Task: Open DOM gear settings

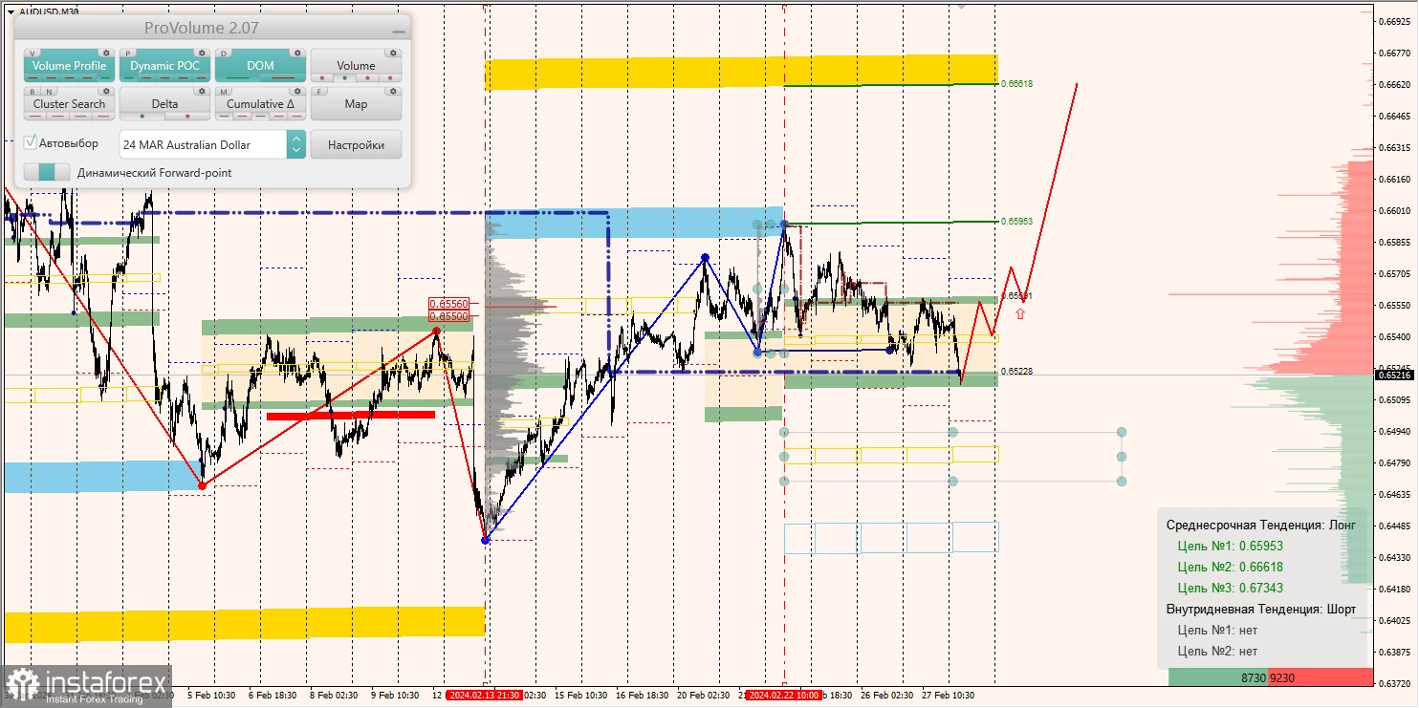Action: [298, 54]
